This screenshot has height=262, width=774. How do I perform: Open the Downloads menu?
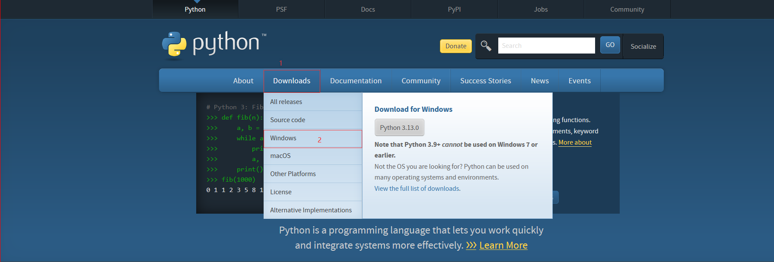click(x=292, y=81)
